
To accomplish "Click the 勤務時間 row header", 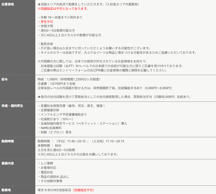I will 18,148.
